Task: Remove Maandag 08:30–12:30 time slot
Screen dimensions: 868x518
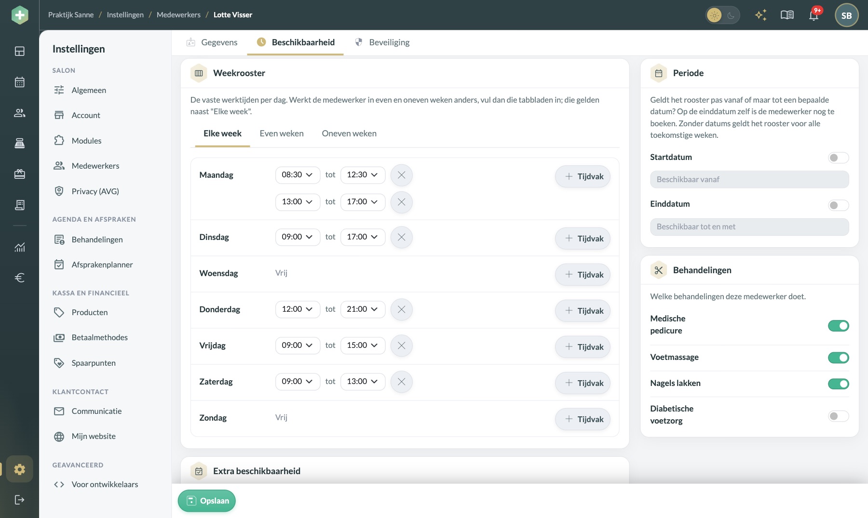Action: 401,175
